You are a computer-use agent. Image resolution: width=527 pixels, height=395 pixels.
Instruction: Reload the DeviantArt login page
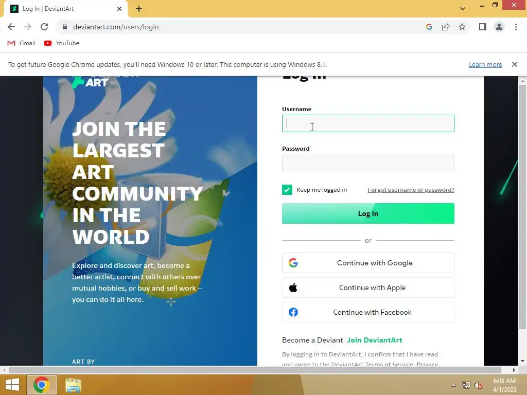(x=44, y=27)
